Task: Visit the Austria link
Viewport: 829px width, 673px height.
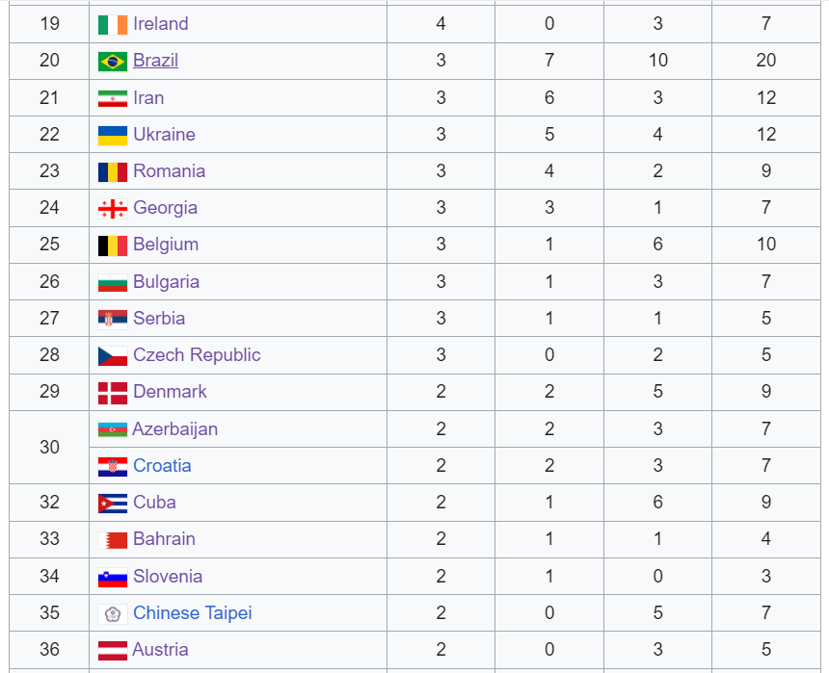Action: [x=160, y=650]
